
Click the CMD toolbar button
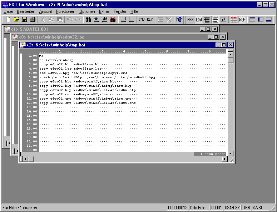(142, 20)
